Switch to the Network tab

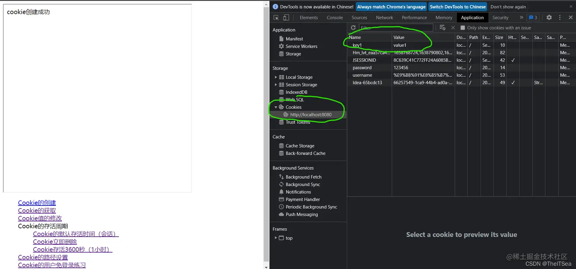click(x=384, y=18)
